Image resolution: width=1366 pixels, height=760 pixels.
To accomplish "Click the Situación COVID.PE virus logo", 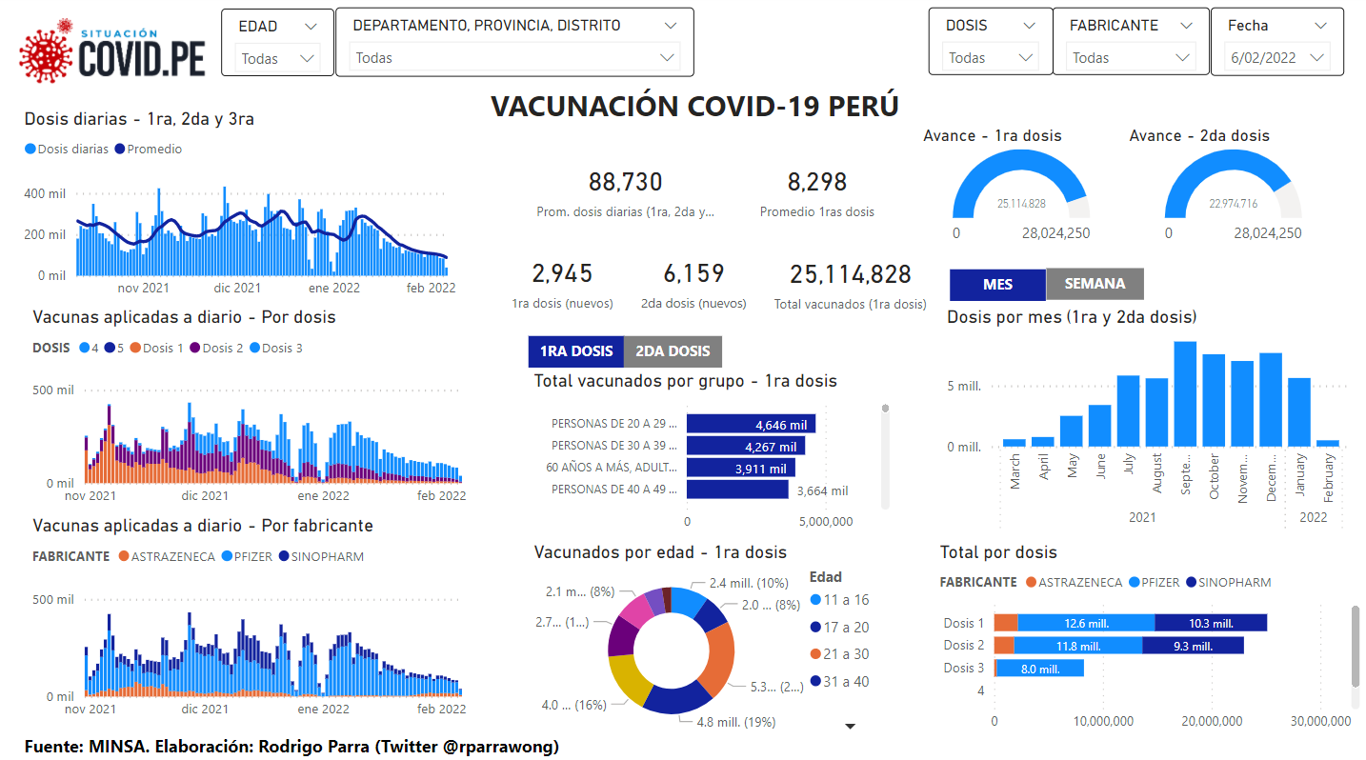I will click(112, 50).
